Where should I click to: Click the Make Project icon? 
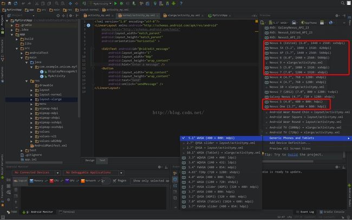[84, 3]
